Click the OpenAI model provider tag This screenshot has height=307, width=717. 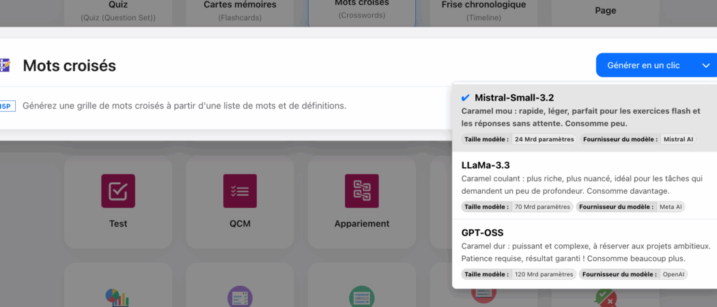click(673, 274)
